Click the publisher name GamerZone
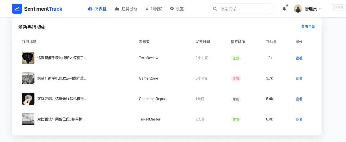346x142 pixels. pos(148,78)
